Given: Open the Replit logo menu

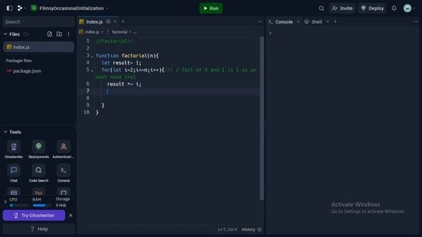Looking at the screenshot, I should click(21, 8).
